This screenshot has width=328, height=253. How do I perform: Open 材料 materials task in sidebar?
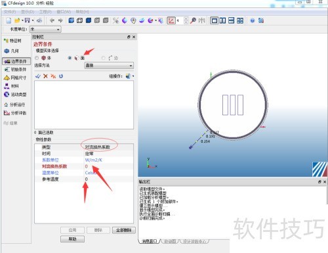[x=12, y=86]
